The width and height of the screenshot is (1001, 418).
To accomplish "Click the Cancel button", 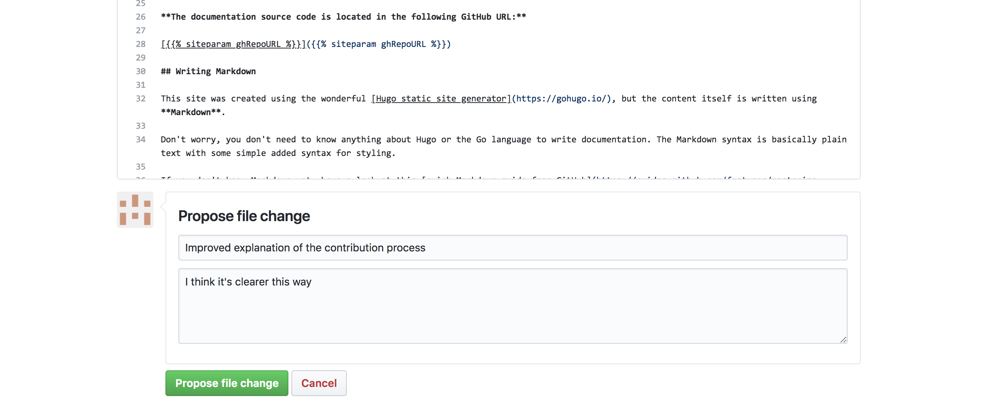I will pyautogui.click(x=319, y=383).
